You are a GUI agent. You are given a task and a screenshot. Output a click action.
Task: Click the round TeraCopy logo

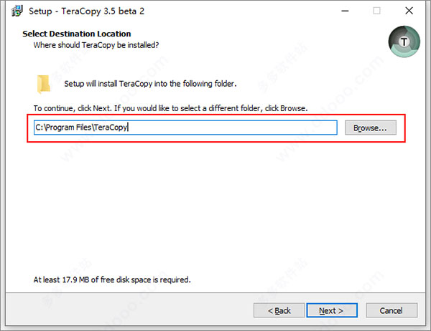click(x=404, y=42)
